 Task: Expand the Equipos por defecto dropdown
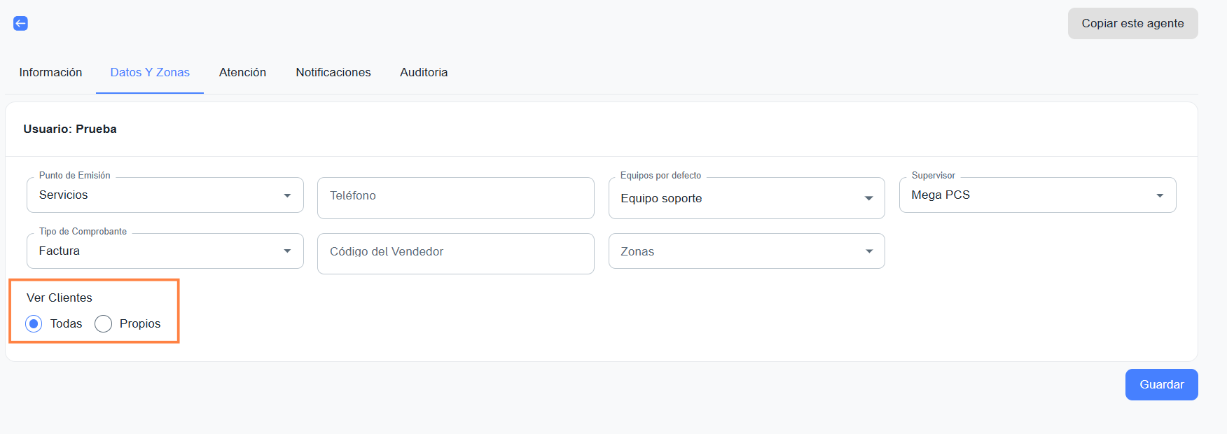pyautogui.click(x=746, y=198)
